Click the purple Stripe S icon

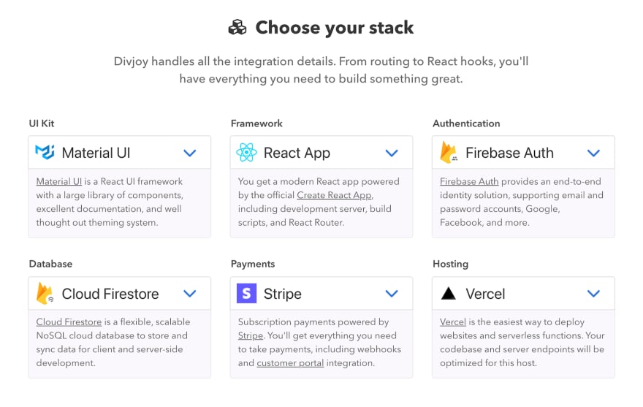pyautogui.click(x=246, y=293)
